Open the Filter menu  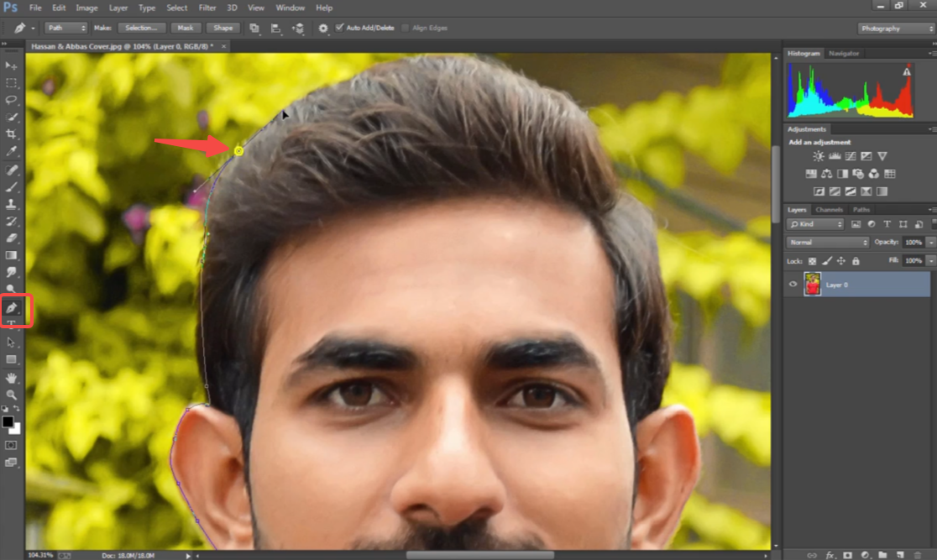pos(207,8)
